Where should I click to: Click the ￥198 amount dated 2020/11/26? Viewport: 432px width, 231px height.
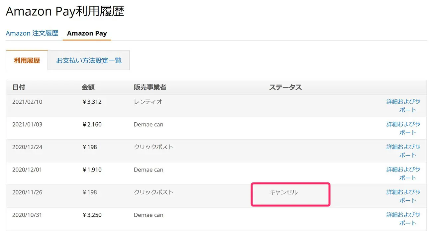(x=89, y=192)
